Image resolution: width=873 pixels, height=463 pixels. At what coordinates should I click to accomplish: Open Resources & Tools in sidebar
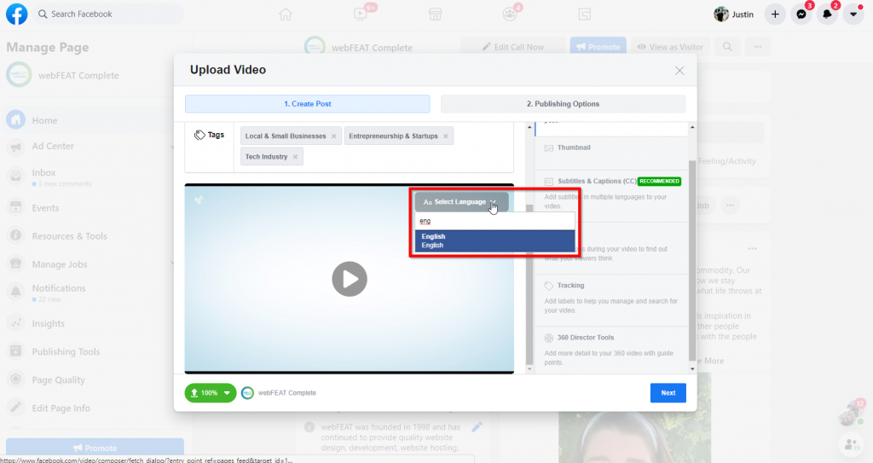click(69, 236)
